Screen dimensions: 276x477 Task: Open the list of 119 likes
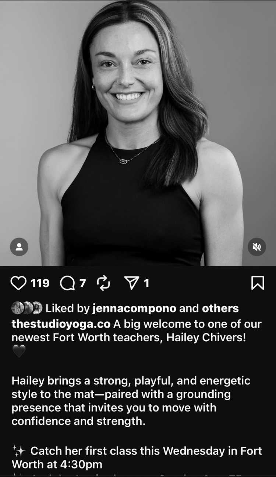click(x=40, y=283)
